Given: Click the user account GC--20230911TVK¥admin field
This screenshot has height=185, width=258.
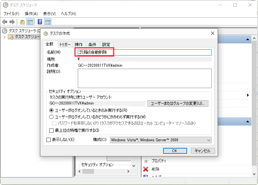Looking at the screenshot, I should (x=97, y=103).
